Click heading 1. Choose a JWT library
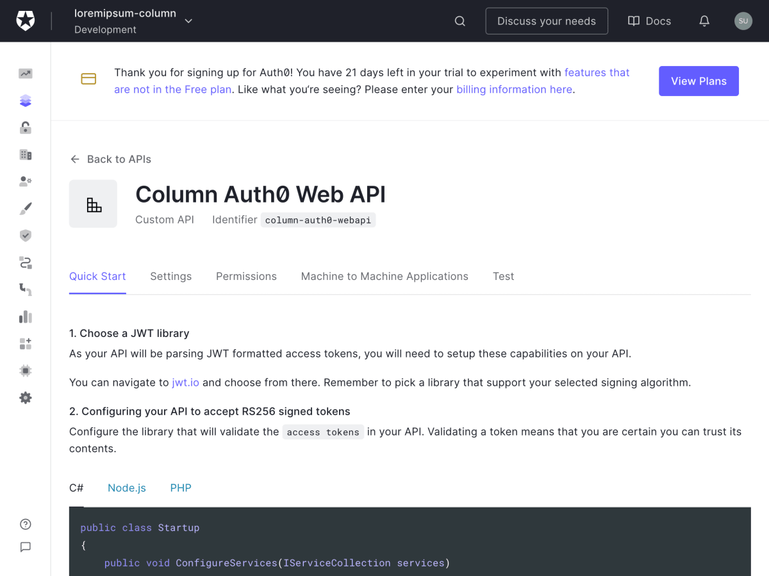Screen dimensions: 769x576 [x=129, y=333]
